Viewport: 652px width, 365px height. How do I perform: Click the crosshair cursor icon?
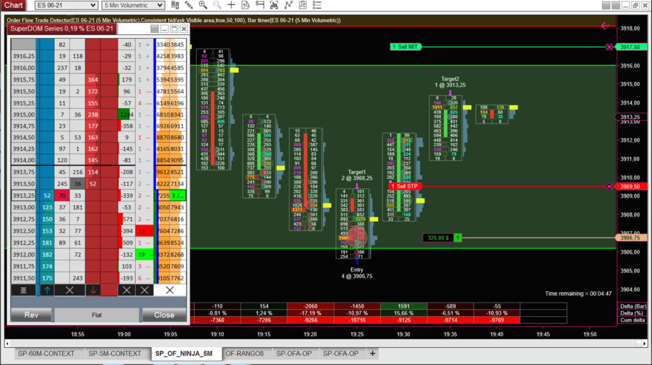click(231, 5)
